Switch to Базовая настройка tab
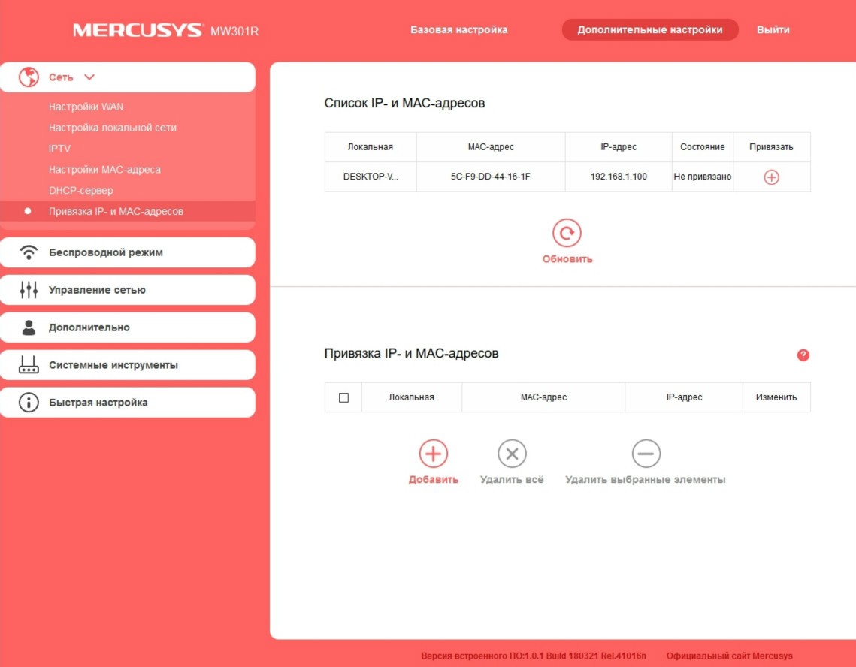856x667 pixels. coord(458,30)
